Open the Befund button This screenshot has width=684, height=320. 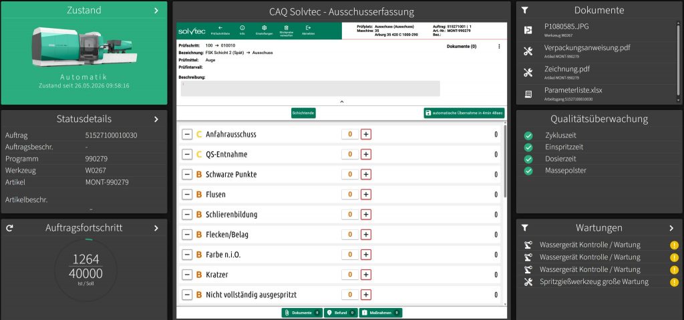341,313
